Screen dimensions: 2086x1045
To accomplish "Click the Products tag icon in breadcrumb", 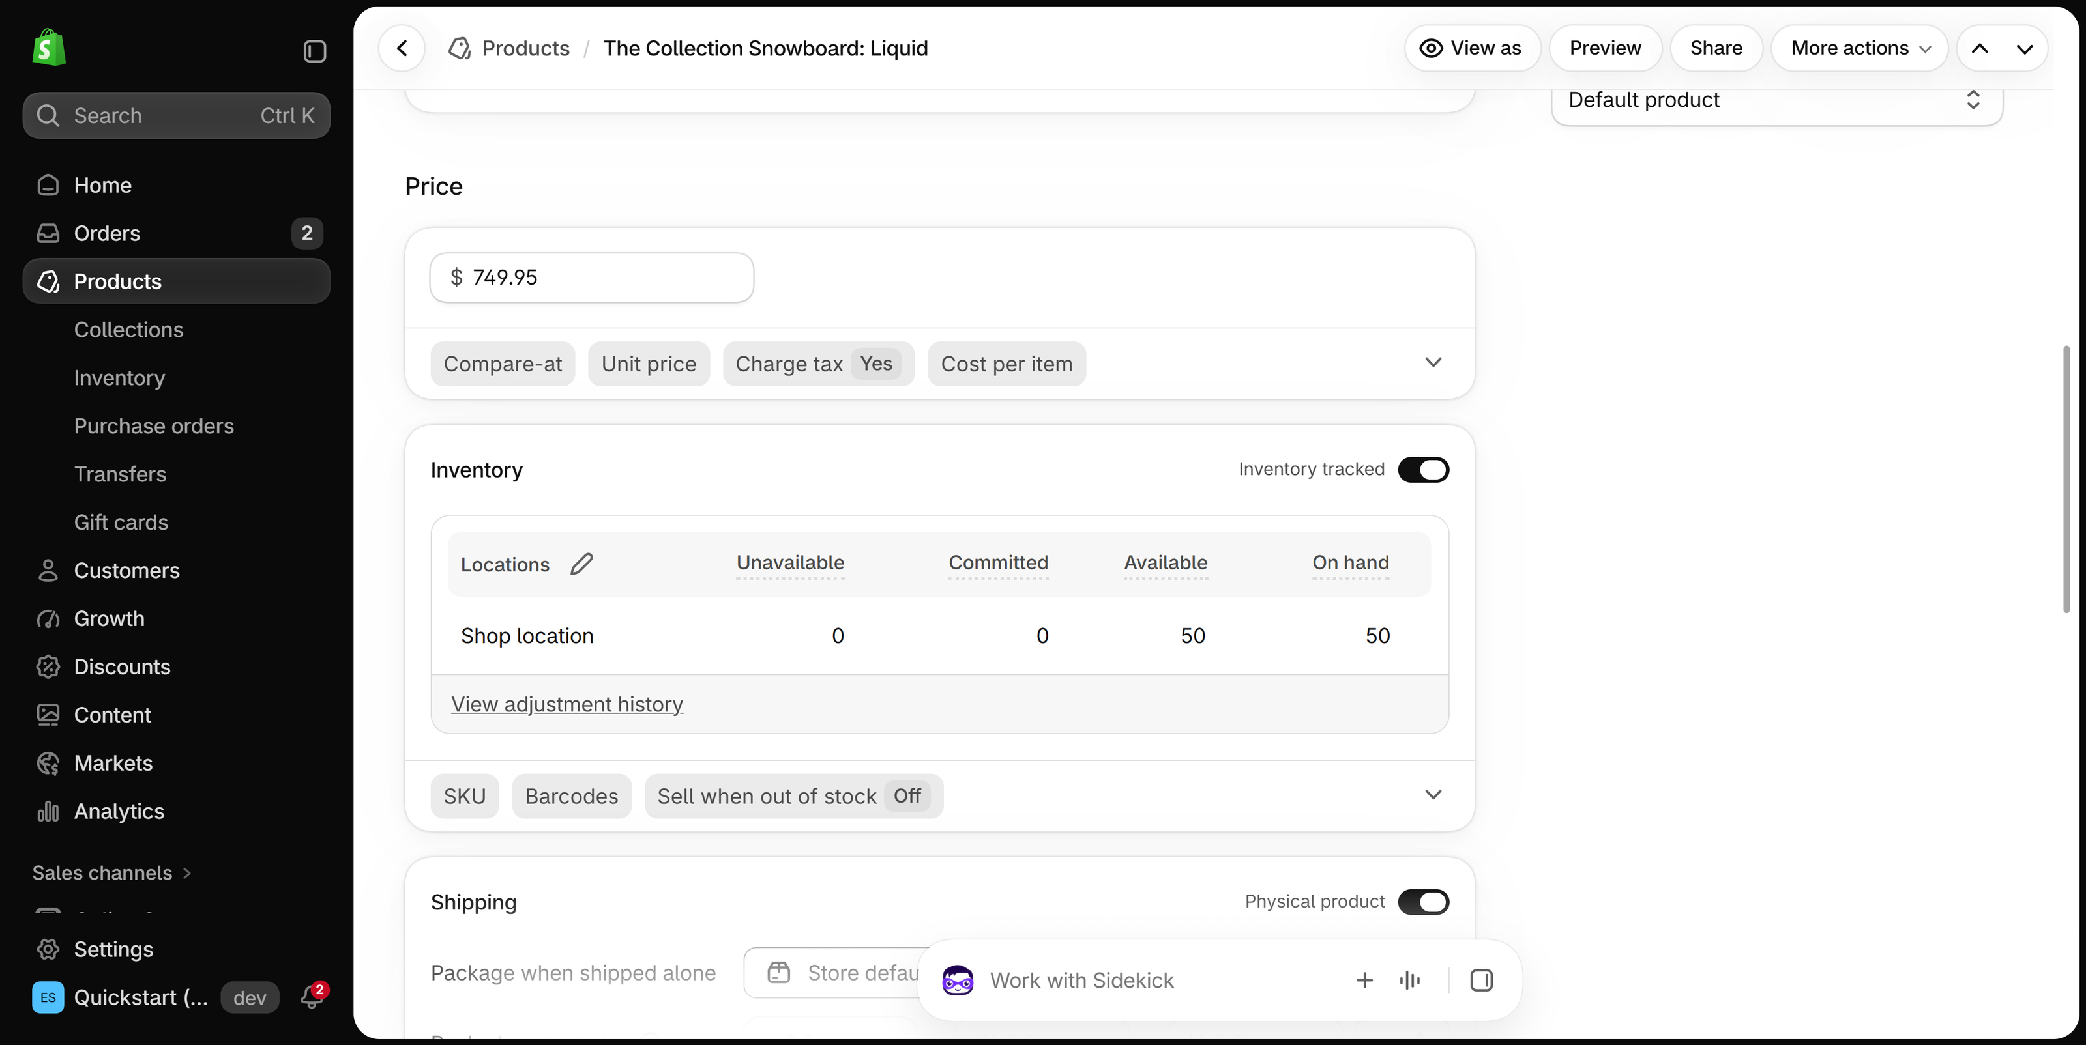I will pyautogui.click(x=460, y=49).
